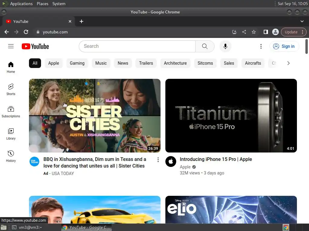
Task: Open 'BBQ in Xishuangbanna' video title
Action: pyautogui.click(x=95, y=162)
